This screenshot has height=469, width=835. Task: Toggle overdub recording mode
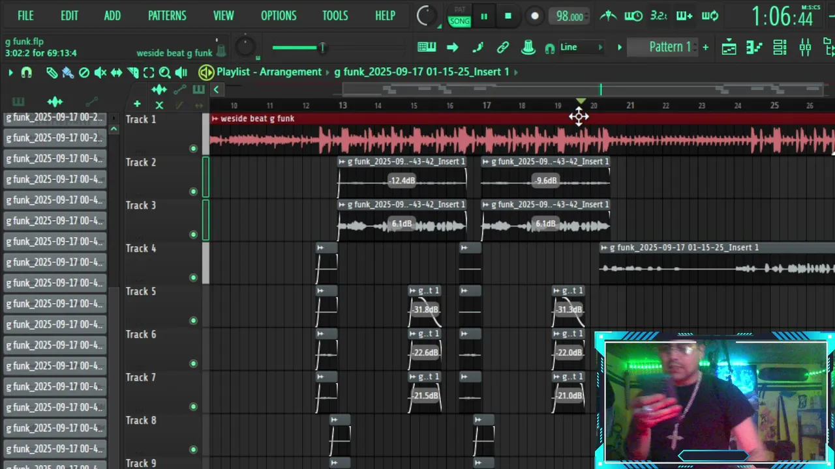tap(684, 16)
